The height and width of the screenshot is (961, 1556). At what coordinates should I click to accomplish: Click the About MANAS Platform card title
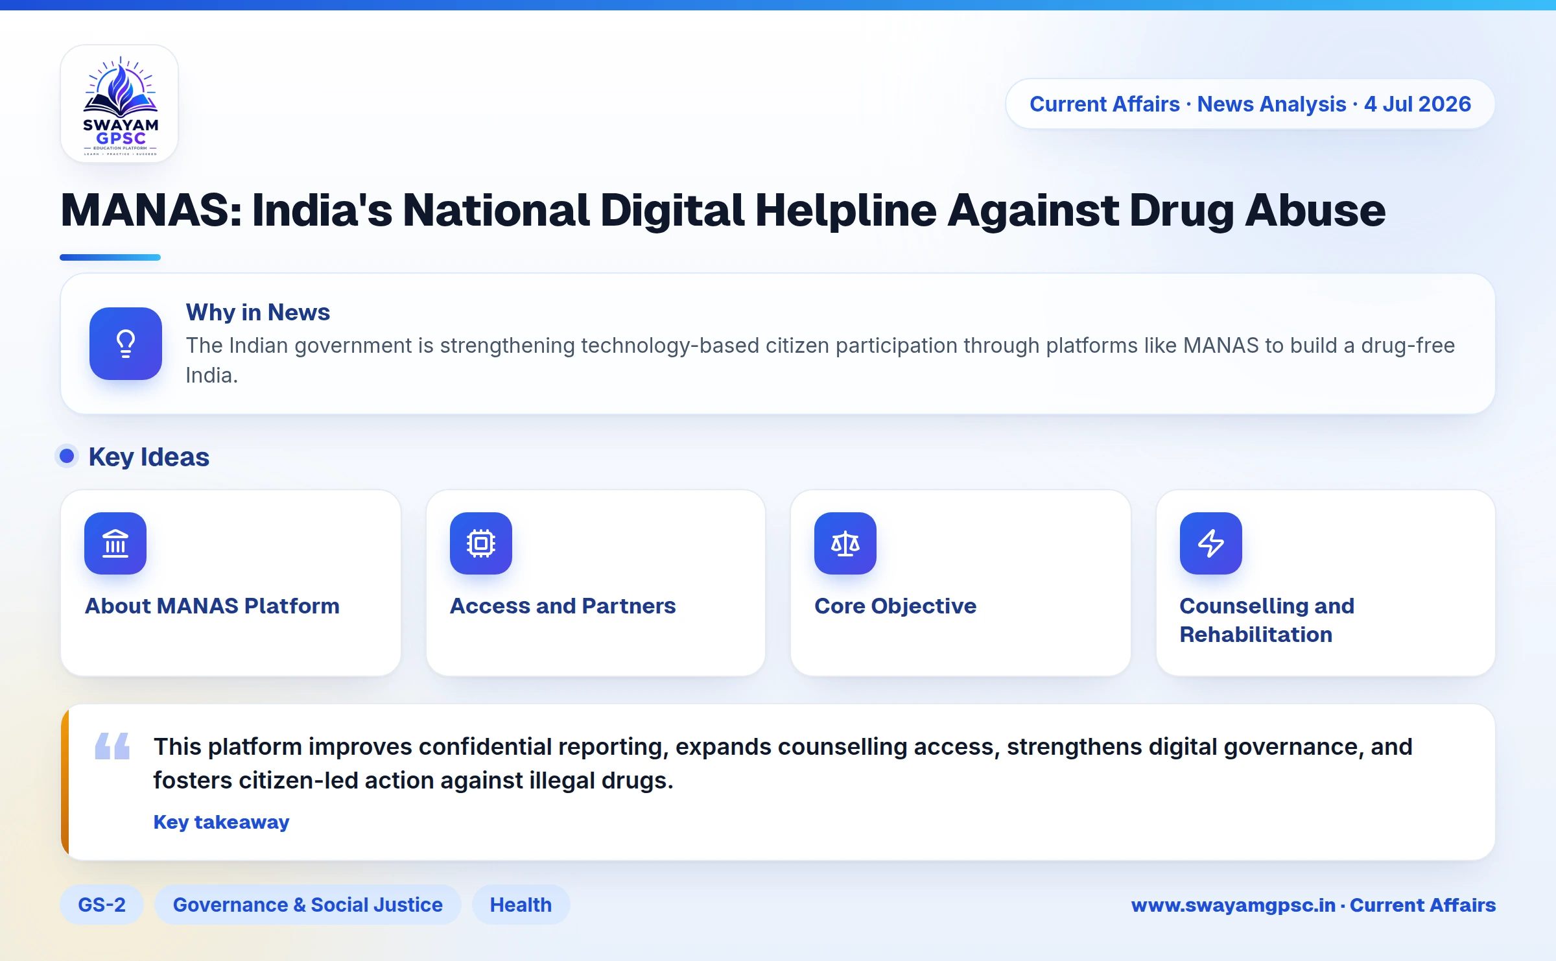(212, 606)
